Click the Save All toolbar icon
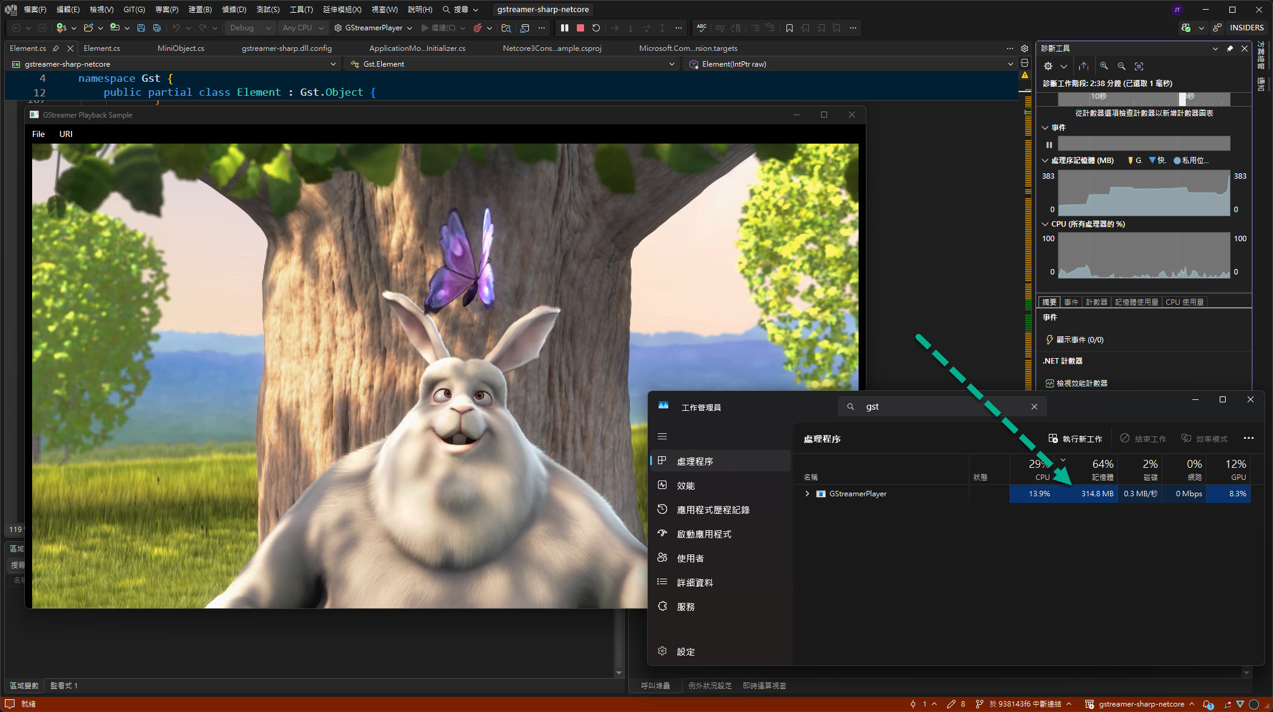The height and width of the screenshot is (712, 1273). point(157,28)
